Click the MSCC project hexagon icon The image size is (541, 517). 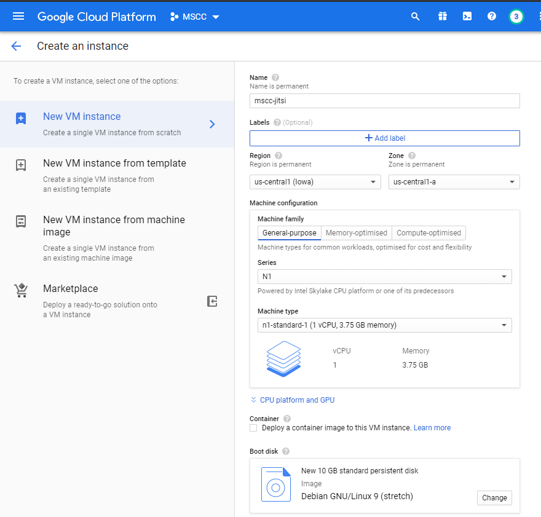(174, 17)
